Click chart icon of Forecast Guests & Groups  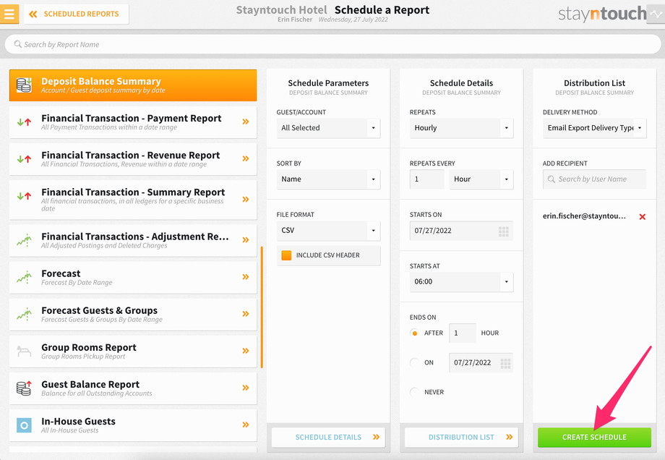point(24,314)
